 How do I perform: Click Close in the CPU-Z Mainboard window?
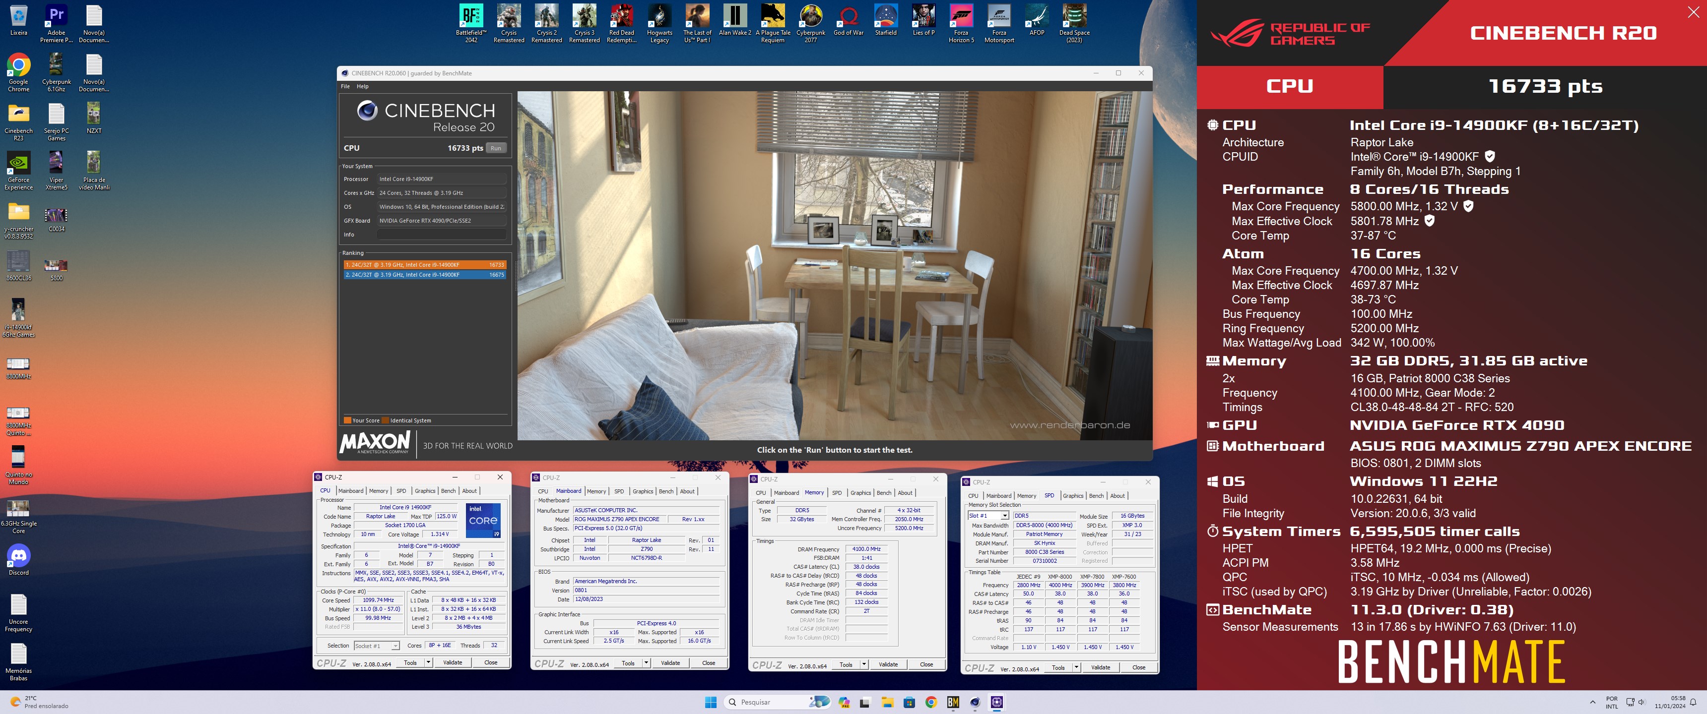pos(709,663)
